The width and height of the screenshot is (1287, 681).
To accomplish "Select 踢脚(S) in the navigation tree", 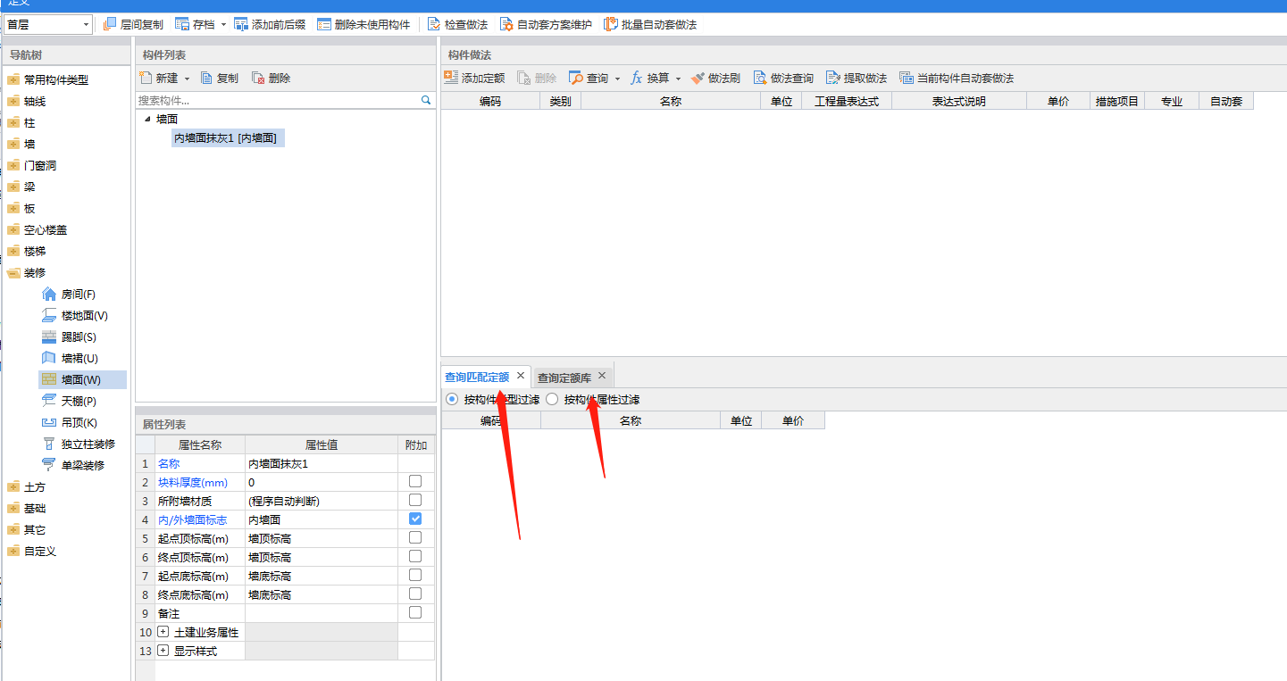I will pyautogui.click(x=70, y=336).
